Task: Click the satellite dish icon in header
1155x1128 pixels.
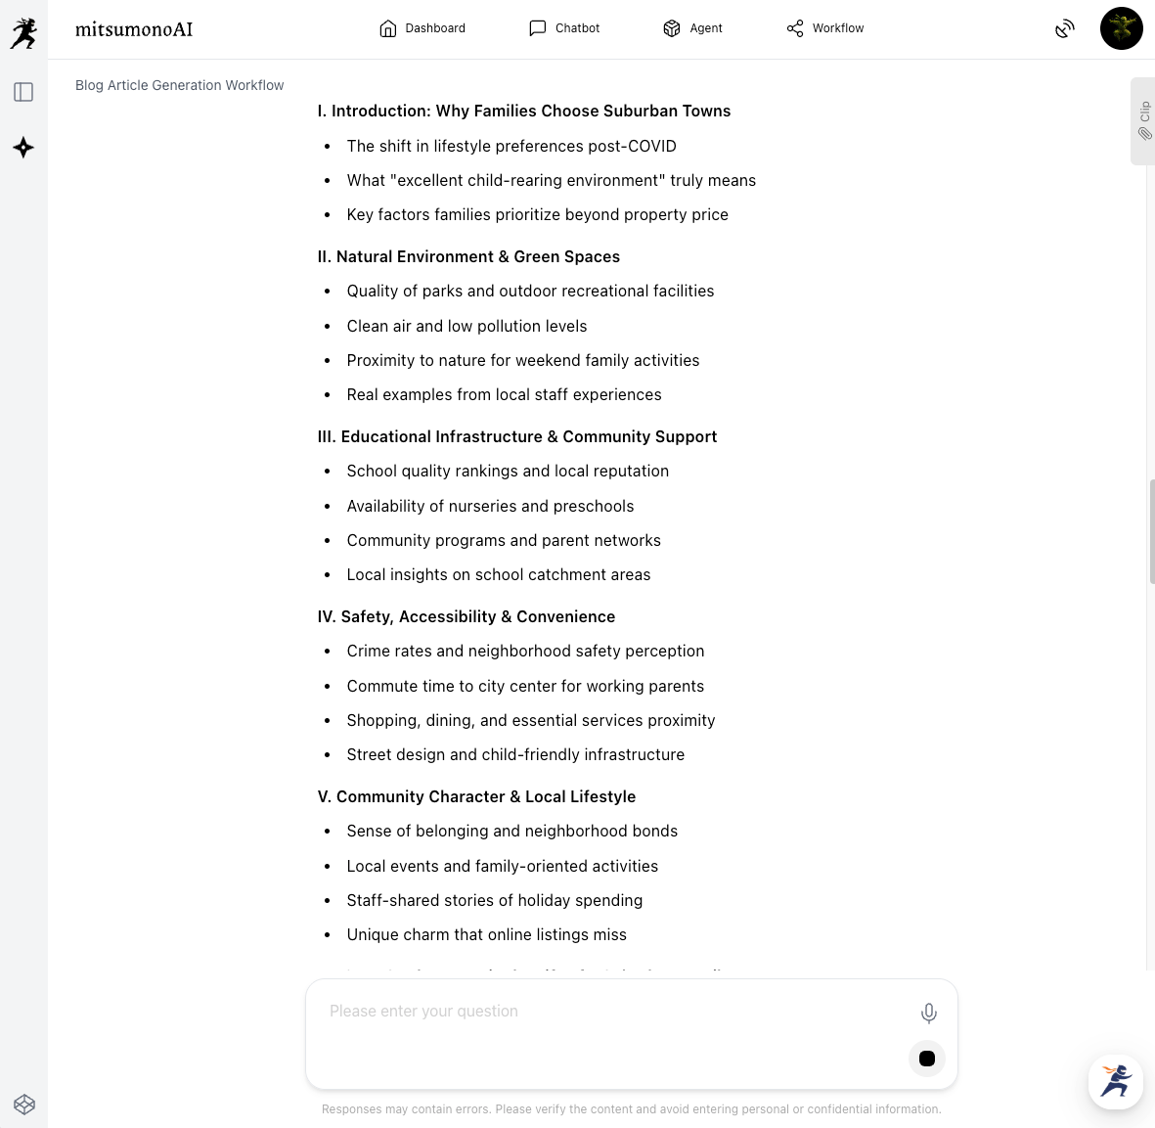Action: click(x=1065, y=29)
